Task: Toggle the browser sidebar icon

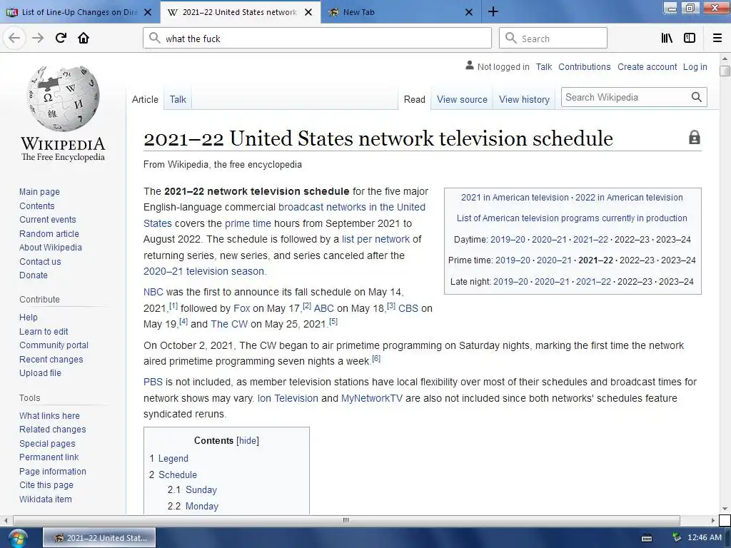Action: (690, 39)
